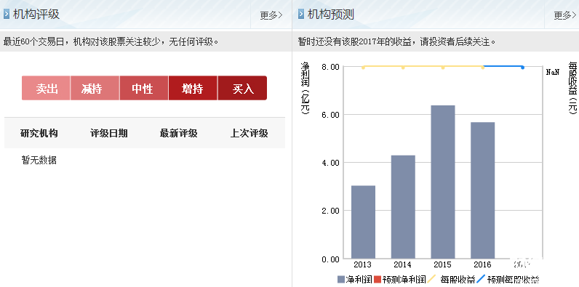Click the 机构预测 panel title
The image size is (579, 287).
point(331,15)
